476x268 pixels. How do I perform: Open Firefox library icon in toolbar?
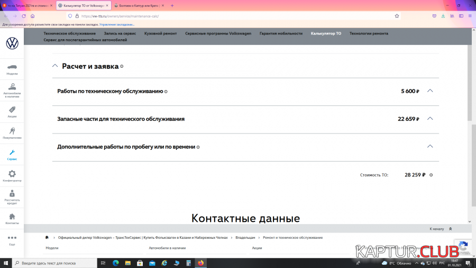(452, 16)
